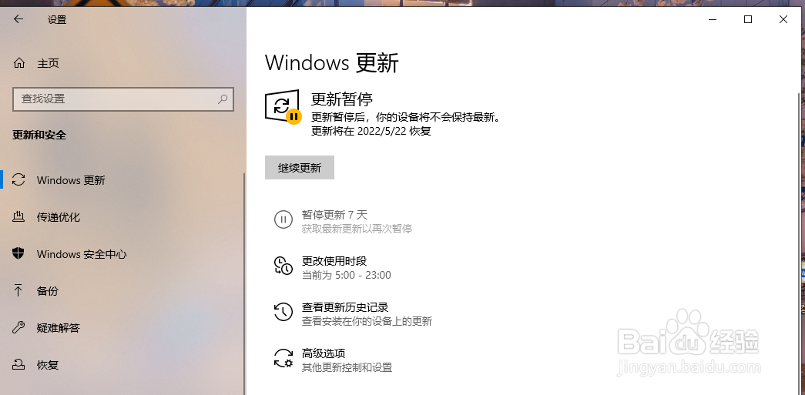Image resolution: width=805 pixels, height=395 pixels.
Task: Click the upload arrow icon for 备份
Action: 18,290
